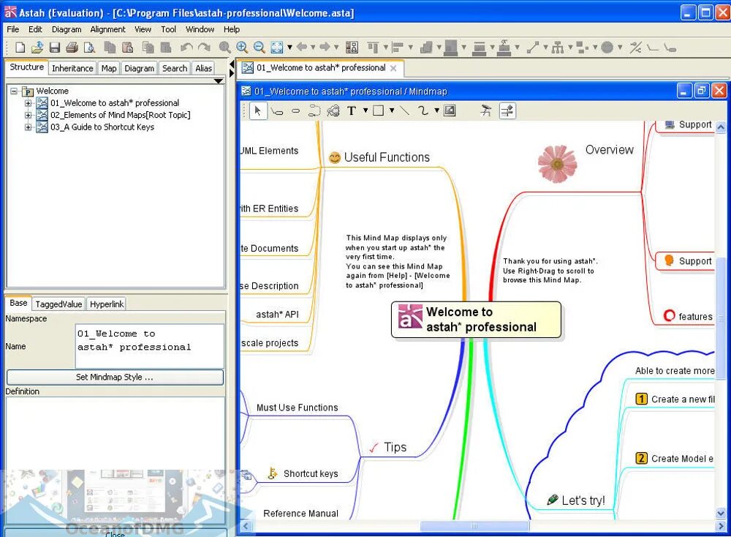Viewport: 731px width, 537px height.
Task: Switch to the Inheritance tab
Action: coord(72,68)
